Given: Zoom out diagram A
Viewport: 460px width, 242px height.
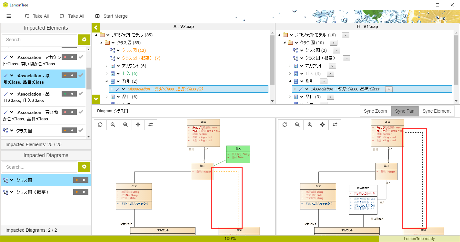Looking at the screenshot, I should click(113, 125).
